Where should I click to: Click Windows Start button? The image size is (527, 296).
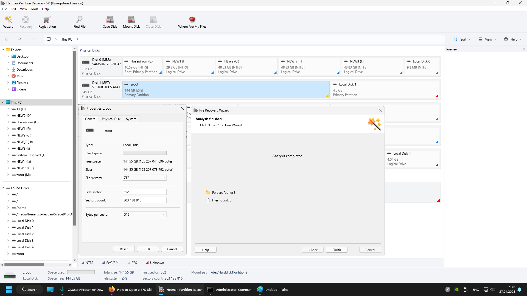tap(9, 289)
